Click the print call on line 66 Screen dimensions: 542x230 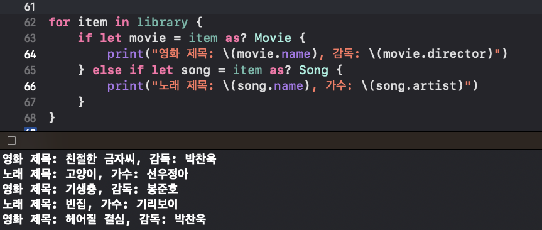click(x=125, y=86)
